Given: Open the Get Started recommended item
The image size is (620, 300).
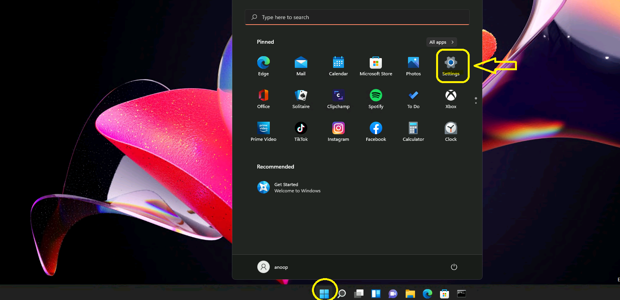Looking at the screenshot, I should click(x=289, y=188).
